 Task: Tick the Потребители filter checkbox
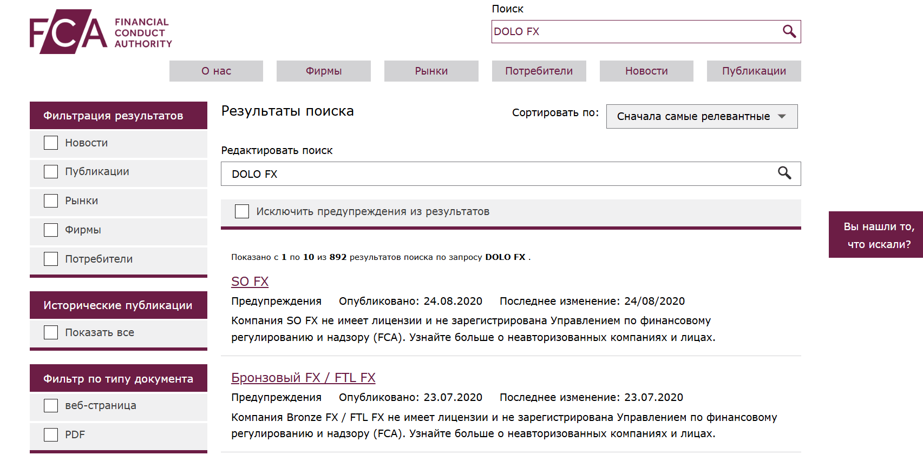pos(51,259)
